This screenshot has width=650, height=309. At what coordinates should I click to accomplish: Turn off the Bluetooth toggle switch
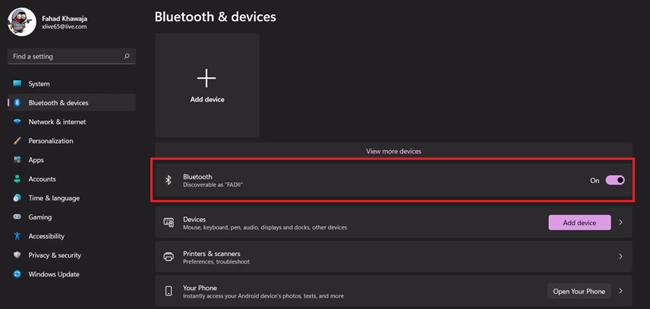pyautogui.click(x=615, y=180)
